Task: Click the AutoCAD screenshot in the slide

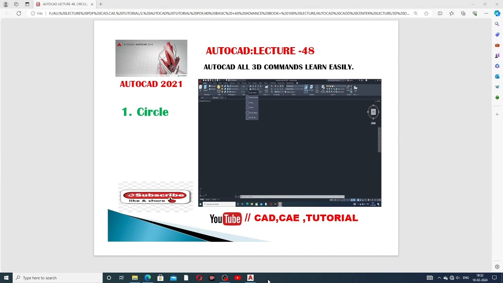Action: coord(290,143)
